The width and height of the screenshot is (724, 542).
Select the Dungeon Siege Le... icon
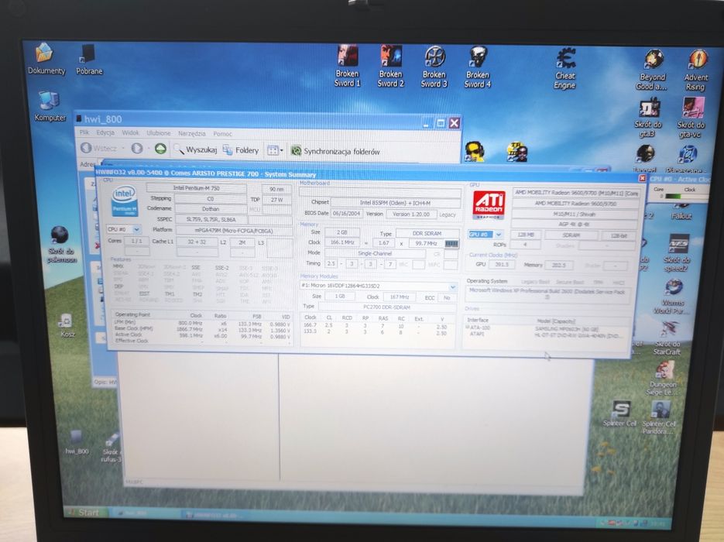point(663,379)
